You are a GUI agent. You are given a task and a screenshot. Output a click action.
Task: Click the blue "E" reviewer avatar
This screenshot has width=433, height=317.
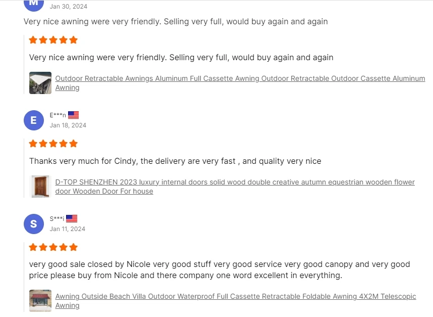click(x=34, y=120)
